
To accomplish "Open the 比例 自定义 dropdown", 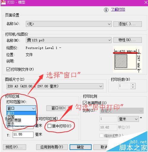I will click(122, 111).
